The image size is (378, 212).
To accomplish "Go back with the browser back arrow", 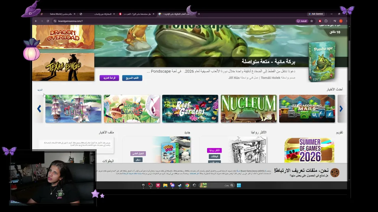I will (36, 21).
